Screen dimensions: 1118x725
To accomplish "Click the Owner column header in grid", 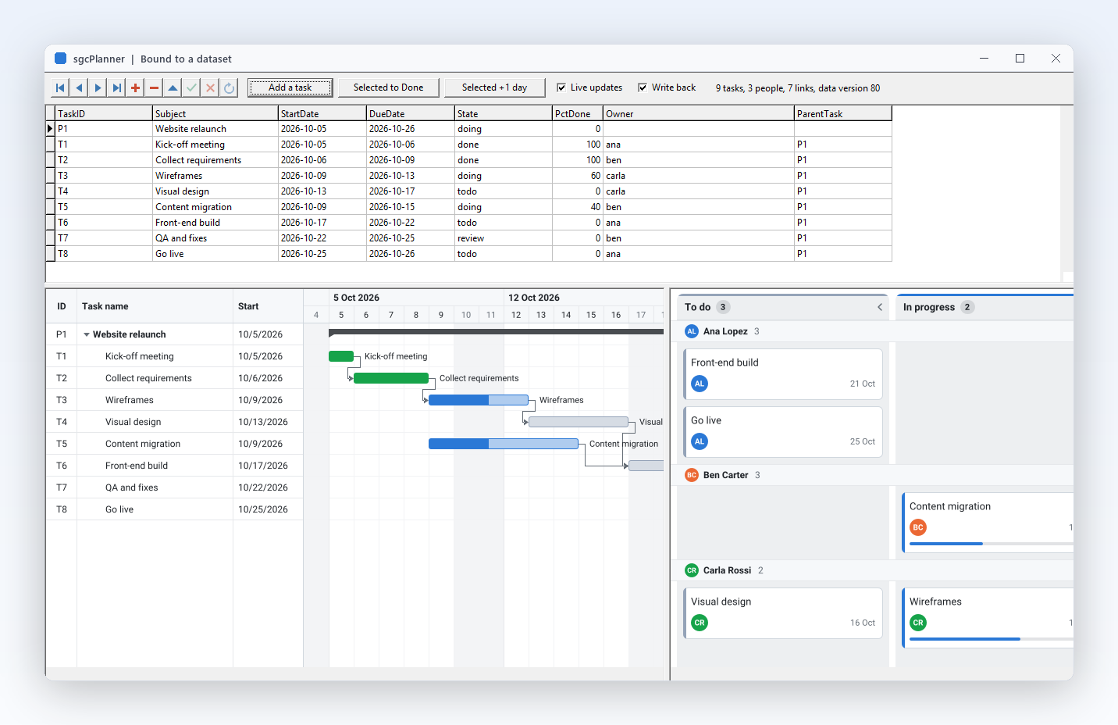I will [699, 113].
